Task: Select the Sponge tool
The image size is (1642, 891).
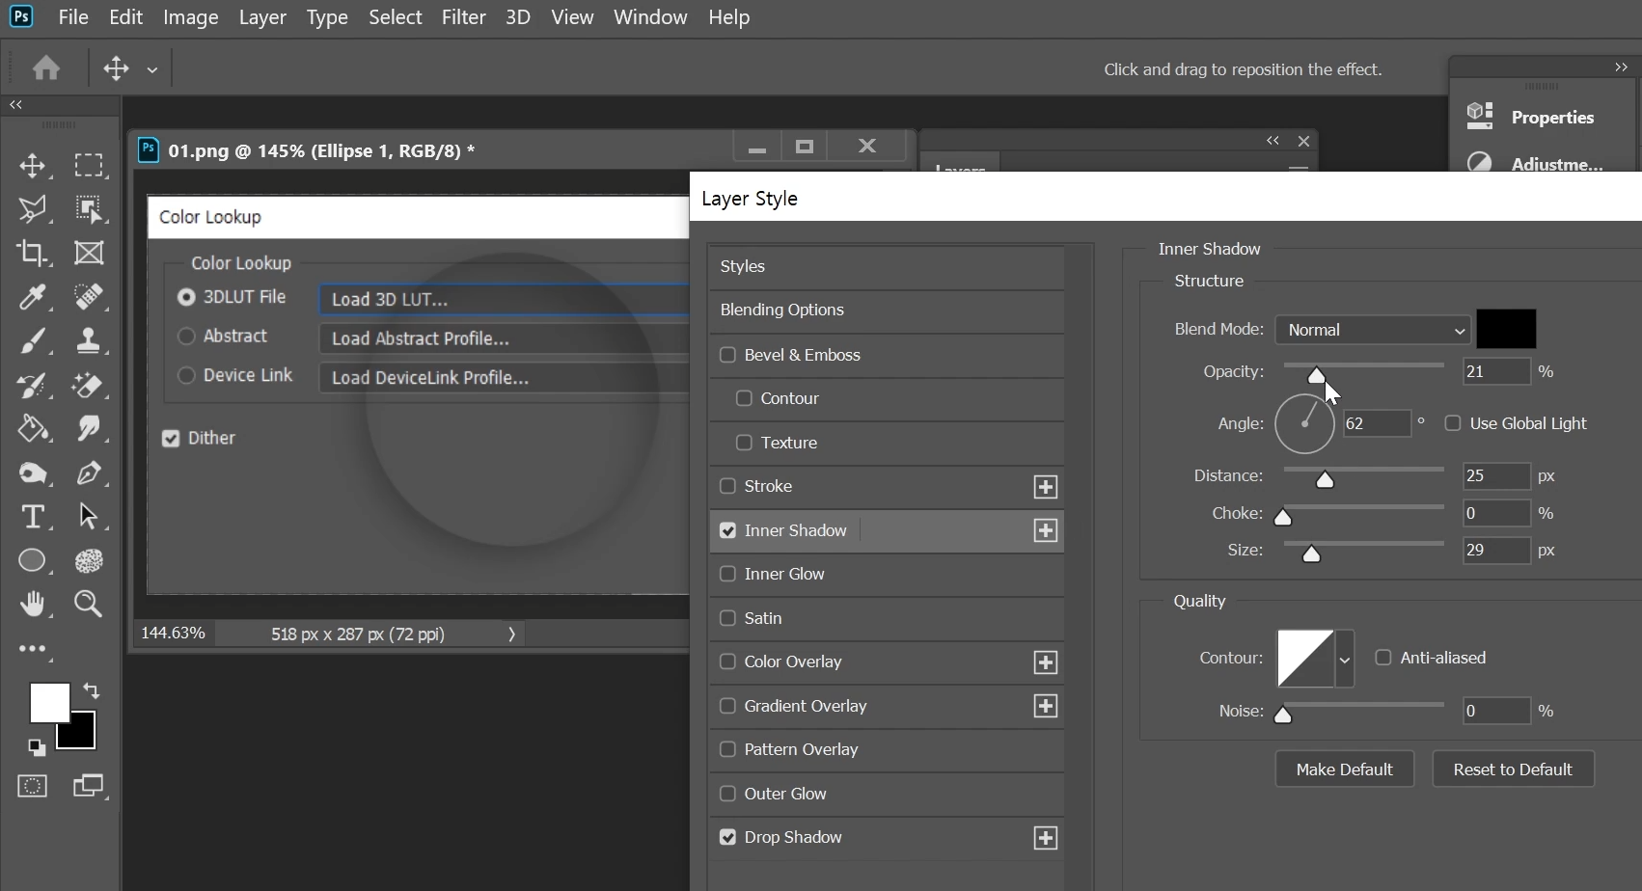Action: 33,472
